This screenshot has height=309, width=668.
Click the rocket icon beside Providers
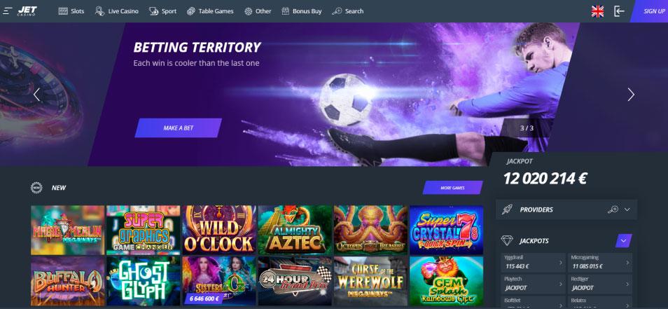click(506, 210)
